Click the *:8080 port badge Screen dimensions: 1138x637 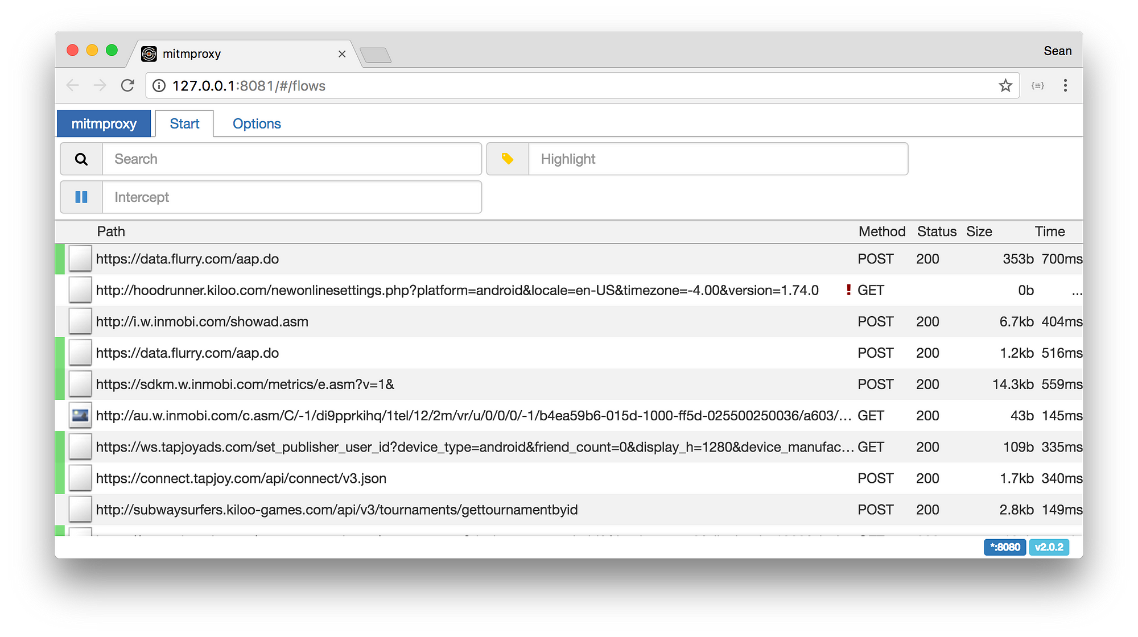point(1005,547)
